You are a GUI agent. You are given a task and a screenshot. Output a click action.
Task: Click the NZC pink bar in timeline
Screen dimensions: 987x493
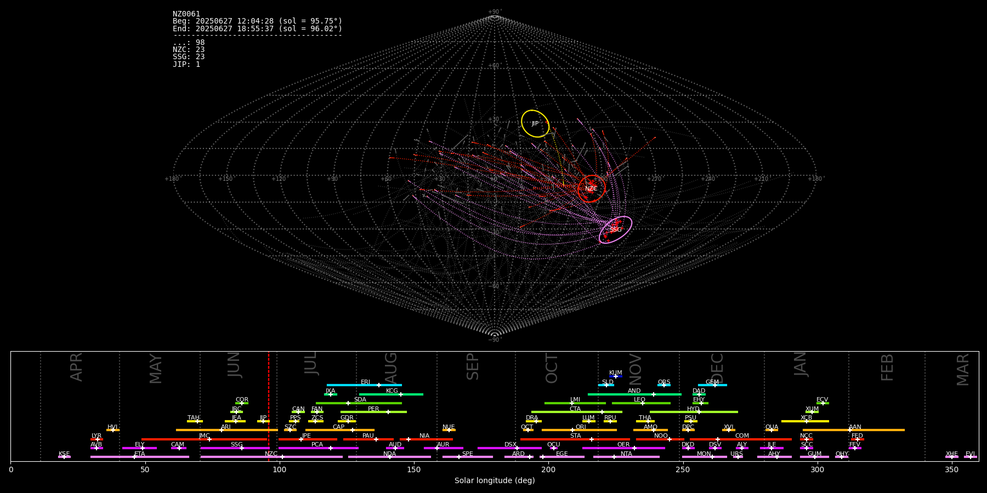point(271,457)
